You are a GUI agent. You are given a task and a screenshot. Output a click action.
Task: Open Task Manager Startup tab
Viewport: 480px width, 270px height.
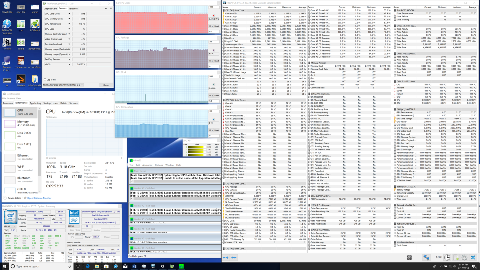tap(47, 103)
